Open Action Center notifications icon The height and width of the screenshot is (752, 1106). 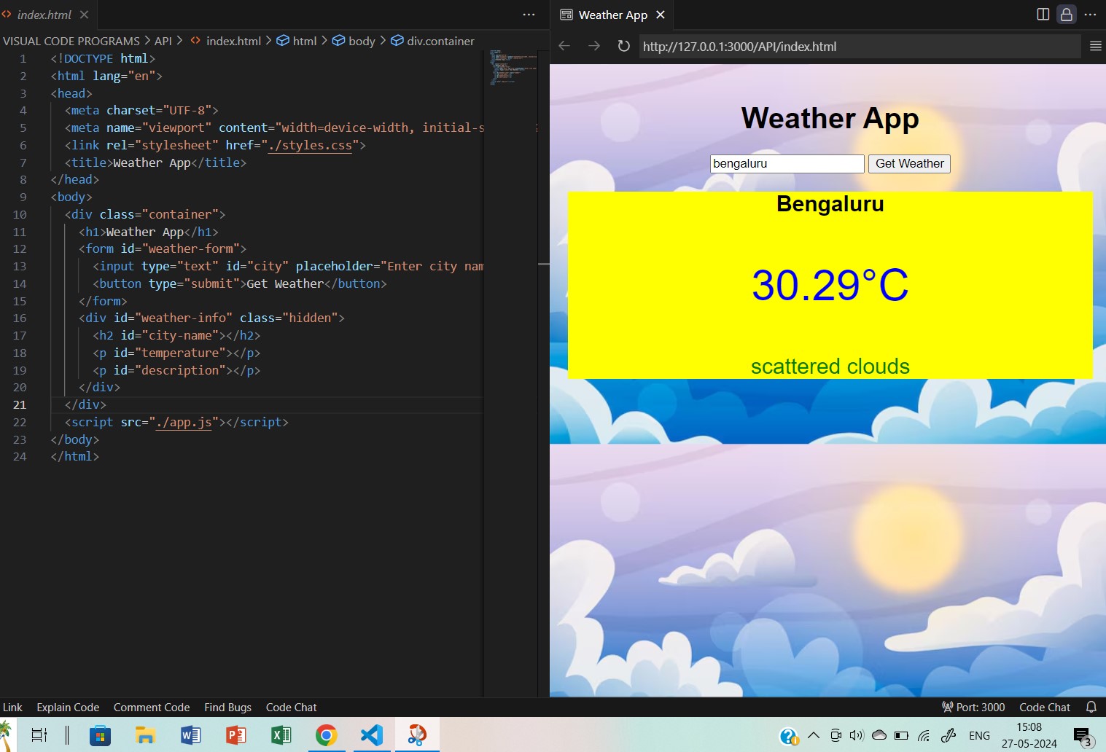[1083, 736]
